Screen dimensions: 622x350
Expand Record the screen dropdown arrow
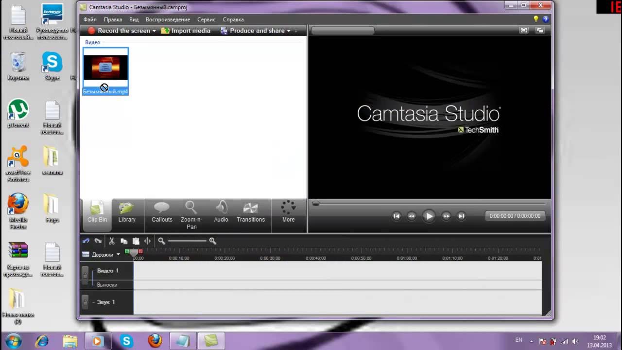pos(154,31)
